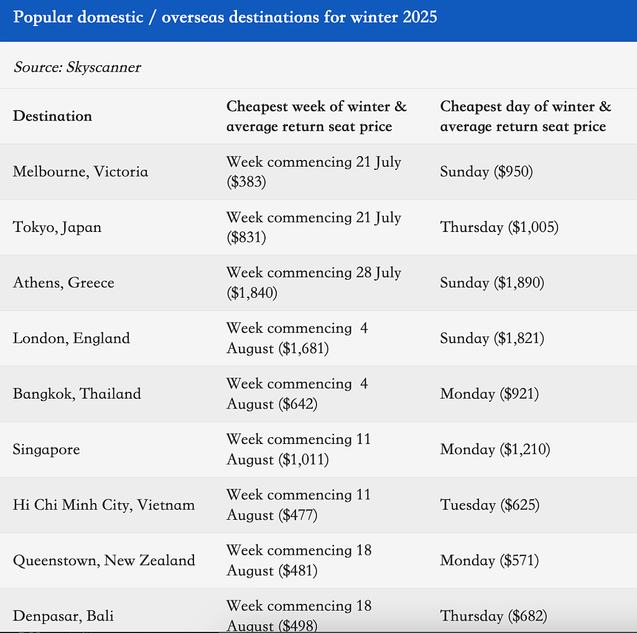
Task: Click the Singapore destination cell
Action: (x=46, y=450)
